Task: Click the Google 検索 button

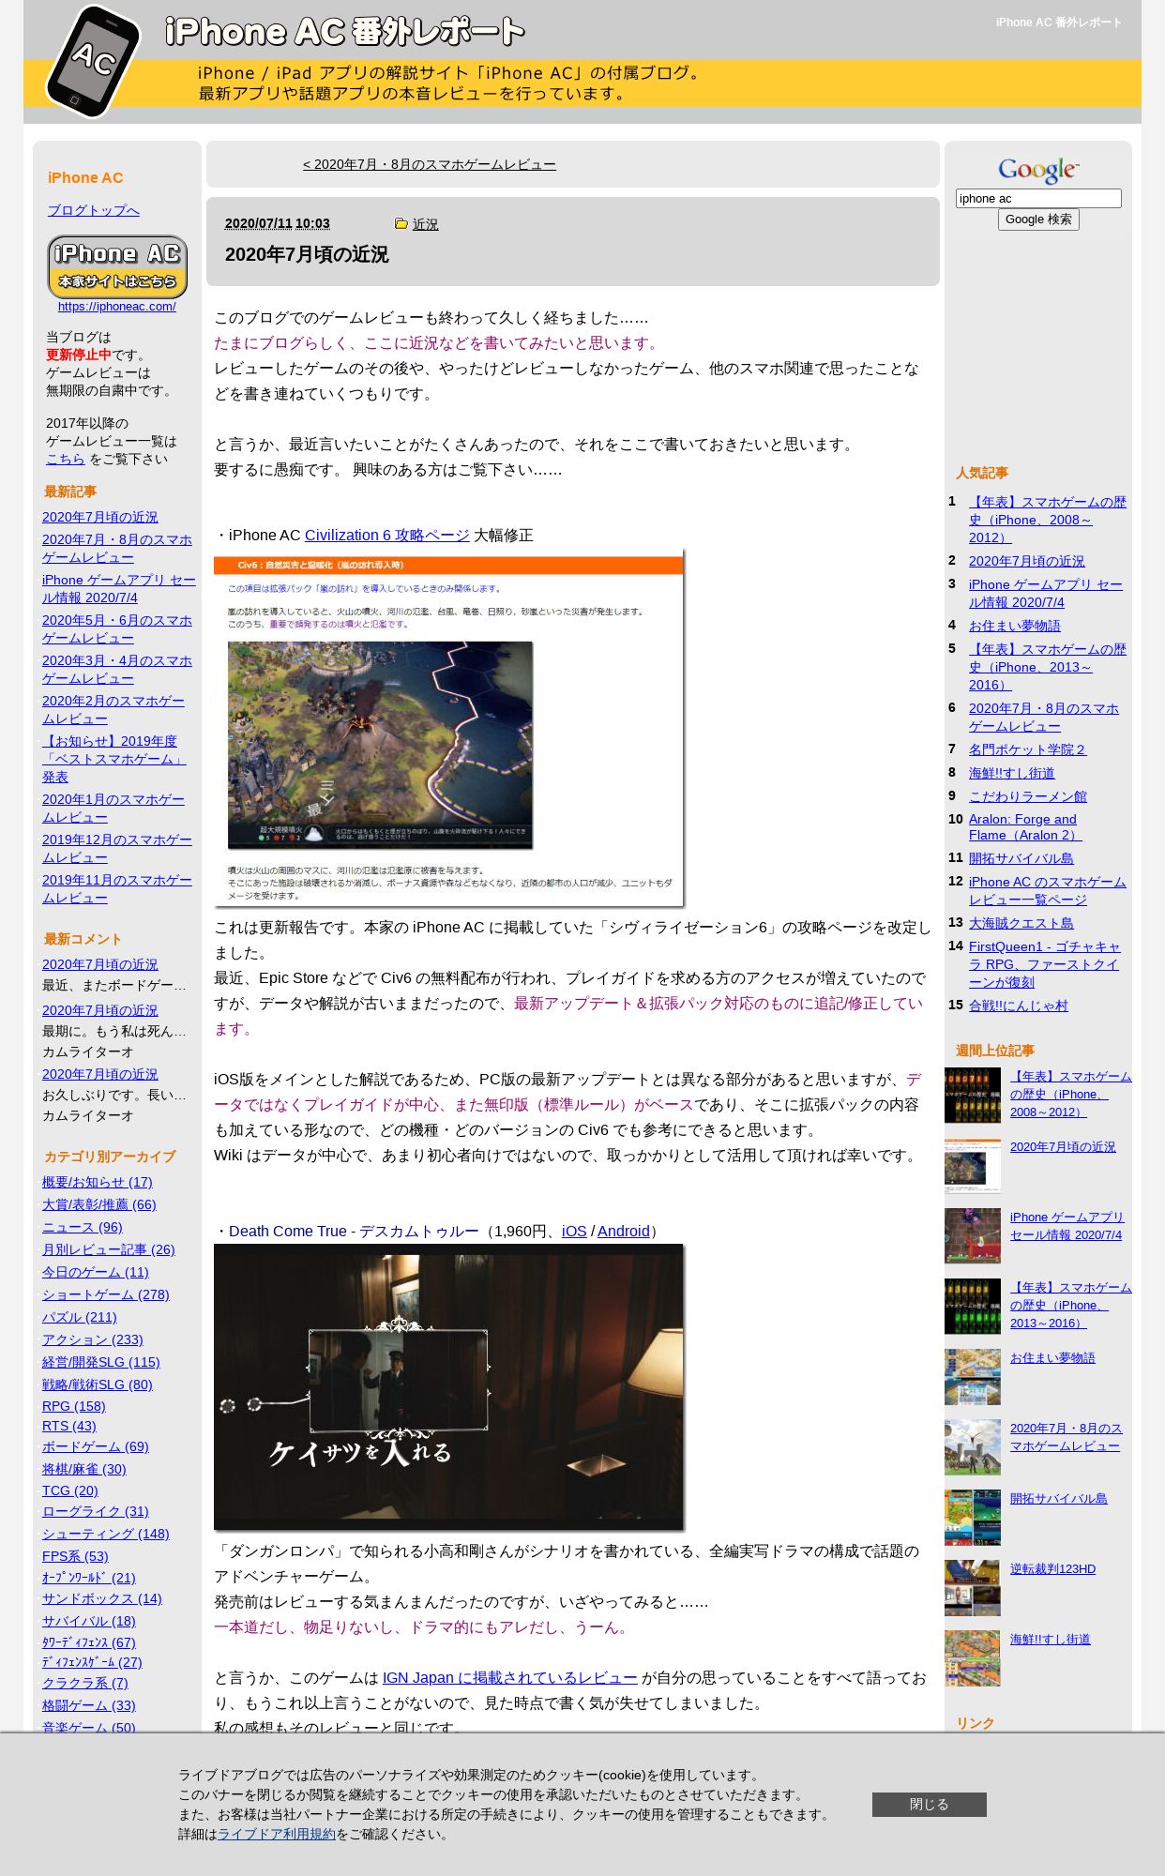Action: [x=1038, y=219]
